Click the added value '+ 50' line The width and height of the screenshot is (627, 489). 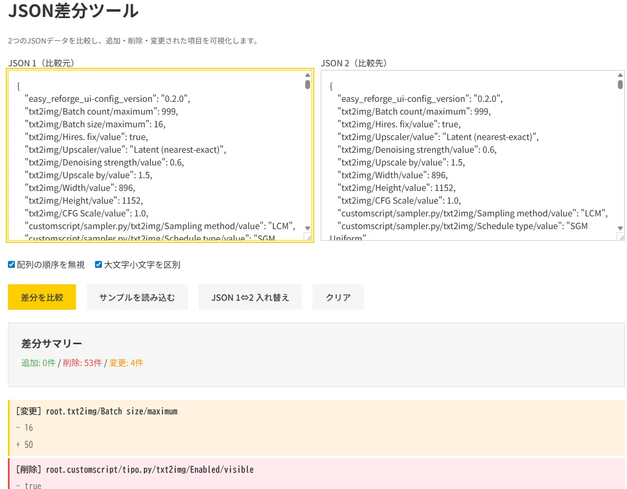click(24, 444)
